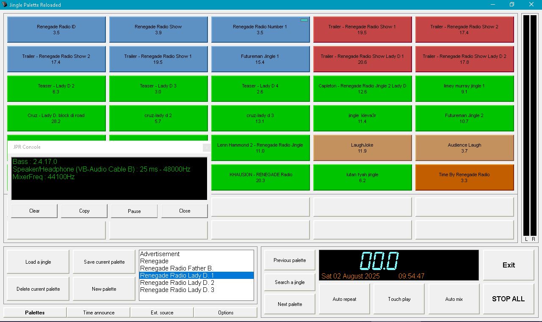Select Renegade Radio Father B. palette
542x322 pixels.
click(196, 268)
